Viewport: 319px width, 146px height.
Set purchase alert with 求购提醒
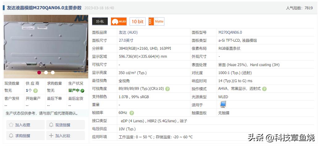tap(25, 136)
